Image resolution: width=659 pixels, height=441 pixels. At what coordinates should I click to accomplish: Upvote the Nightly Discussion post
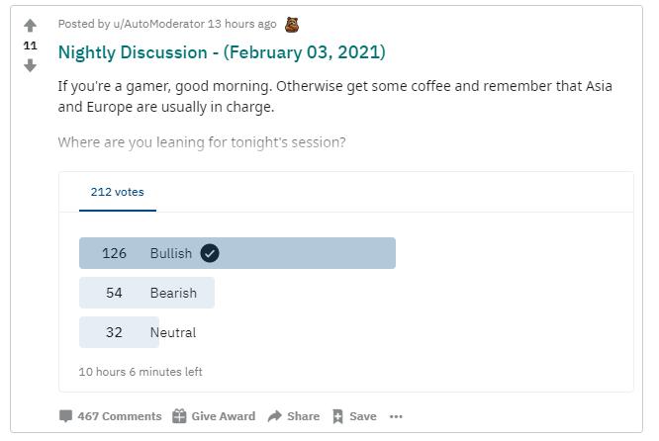tap(30, 26)
